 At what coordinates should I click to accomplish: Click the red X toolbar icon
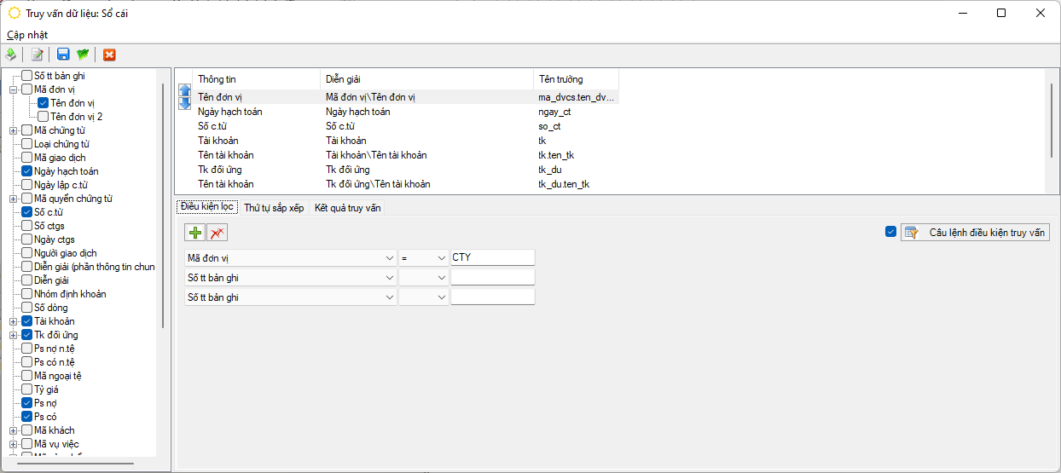pyautogui.click(x=109, y=55)
